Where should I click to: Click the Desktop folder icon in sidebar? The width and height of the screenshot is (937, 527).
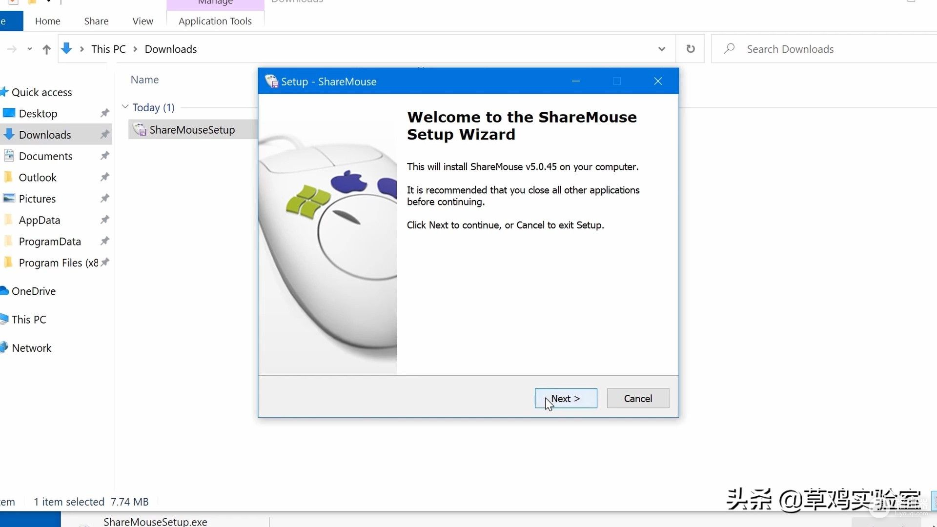pyautogui.click(x=9, y=113)
